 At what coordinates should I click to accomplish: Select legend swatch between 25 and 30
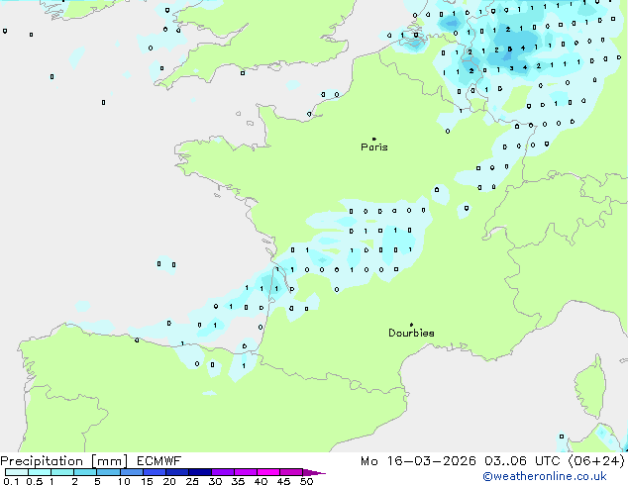pyautogui.click(x=200, y=472)
